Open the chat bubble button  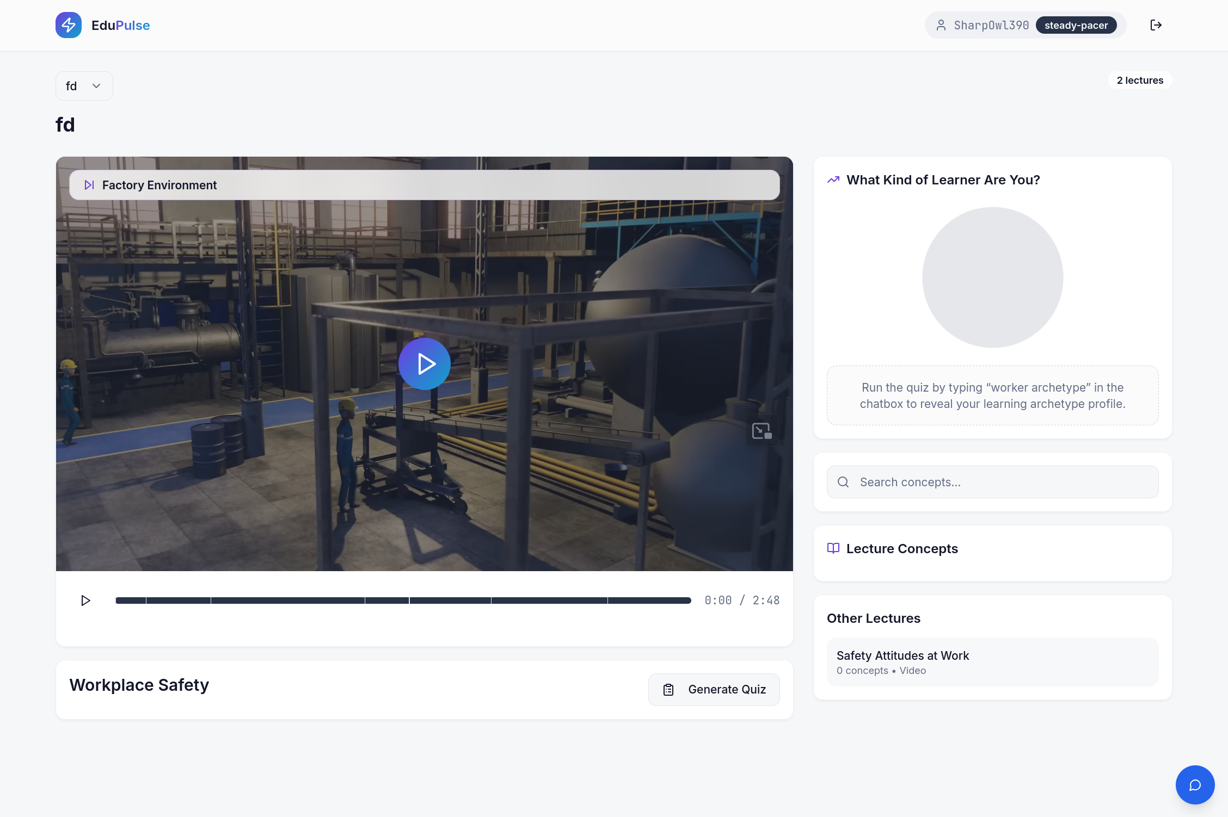click(x=1195, y=785)
